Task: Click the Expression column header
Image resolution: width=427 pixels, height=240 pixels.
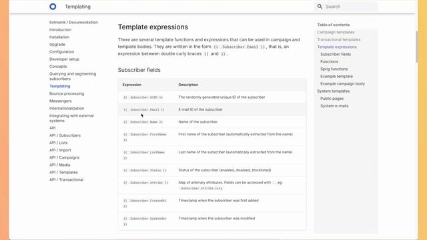Action: click(132, 85)
